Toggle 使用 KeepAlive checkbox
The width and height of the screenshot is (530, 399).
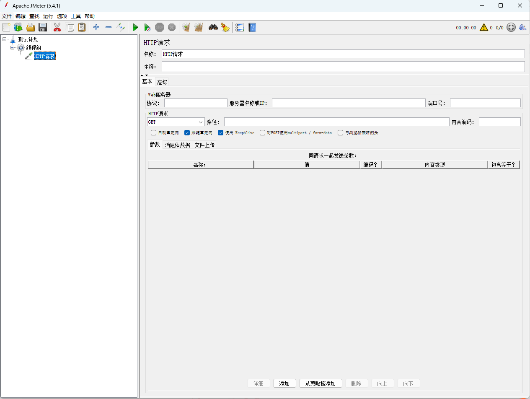point(221,133)
